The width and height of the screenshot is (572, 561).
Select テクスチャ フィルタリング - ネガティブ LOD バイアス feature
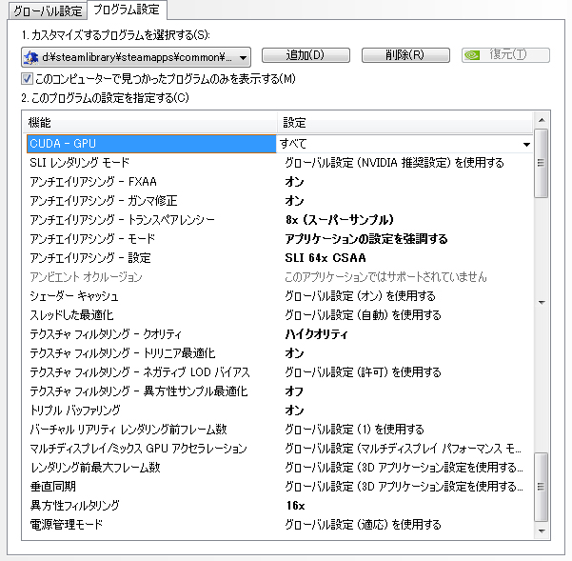click(x=140, y=372)
